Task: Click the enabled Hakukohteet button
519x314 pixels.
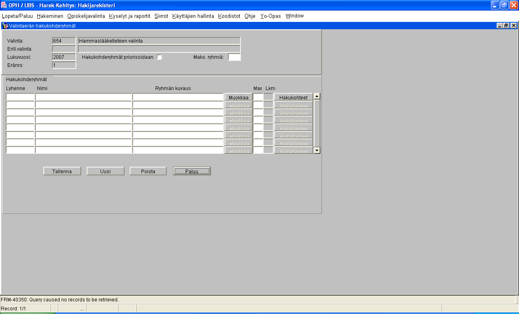Action: (294, 97)
